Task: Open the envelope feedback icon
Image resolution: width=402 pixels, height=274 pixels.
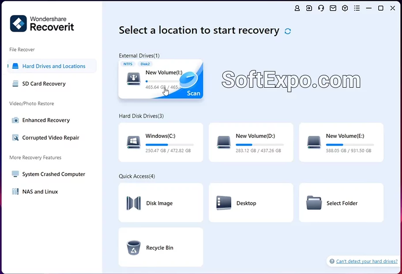Action: pyautogui.click(x=333, y=8)
